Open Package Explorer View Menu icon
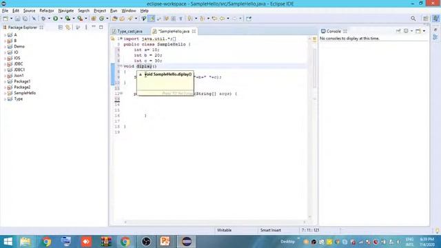This screenshot has width=441, height=248. pyautogui.click(x=86, y=28)
